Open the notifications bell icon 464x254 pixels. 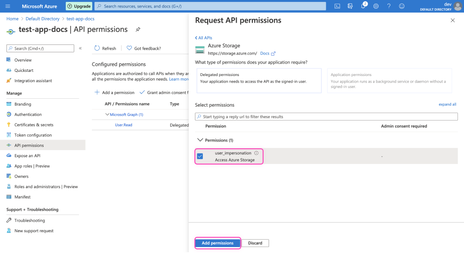363,6
